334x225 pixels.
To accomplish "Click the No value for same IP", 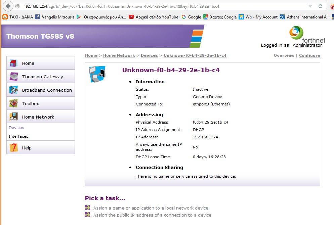I will point(195,147).
